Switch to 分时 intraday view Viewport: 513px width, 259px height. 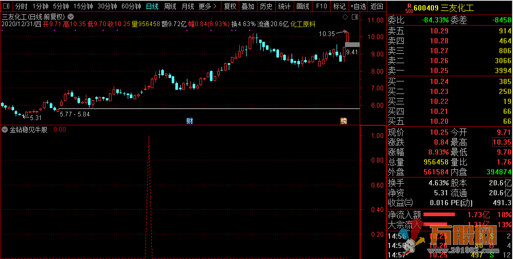21,6
